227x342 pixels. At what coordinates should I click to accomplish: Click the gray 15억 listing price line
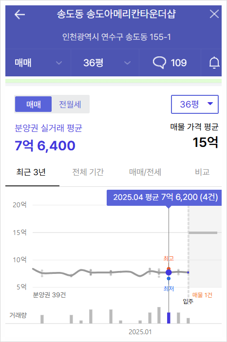[203, 233]
